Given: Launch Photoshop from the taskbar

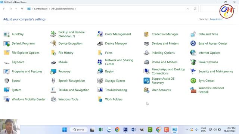Looking at the screenshot, I should (125, 130).
